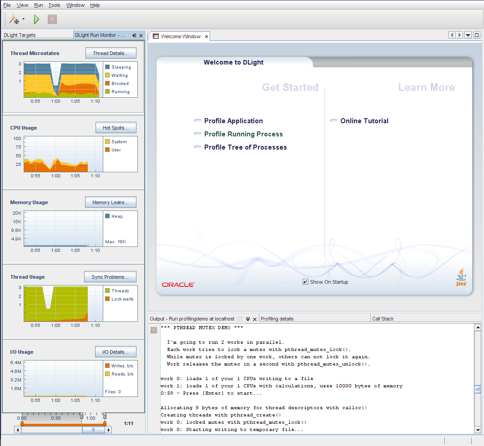Open the dropdown arrow beside the wand icon
This screenshot has height=446, width=484.
(x=24, y=20)
